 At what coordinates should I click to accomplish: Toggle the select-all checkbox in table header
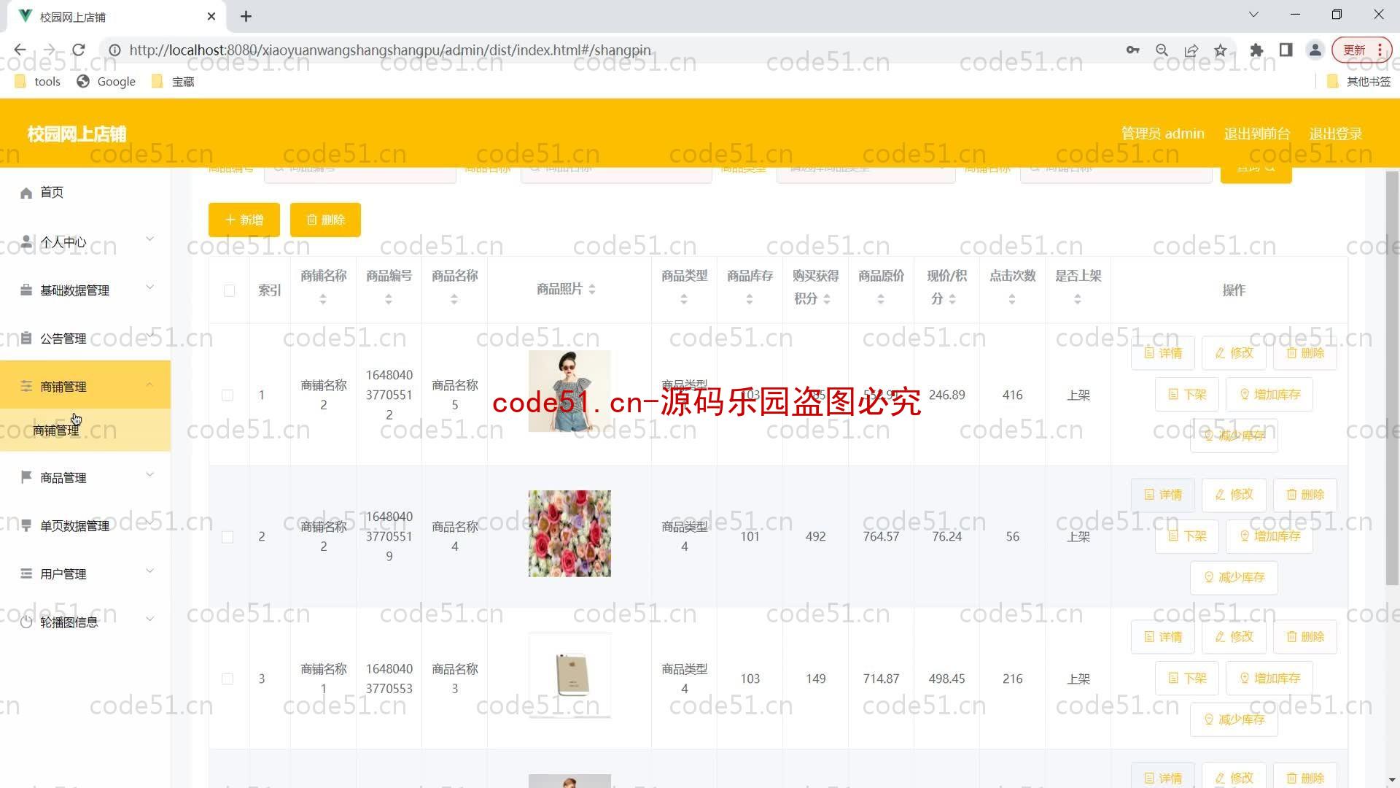click(229, 290)
